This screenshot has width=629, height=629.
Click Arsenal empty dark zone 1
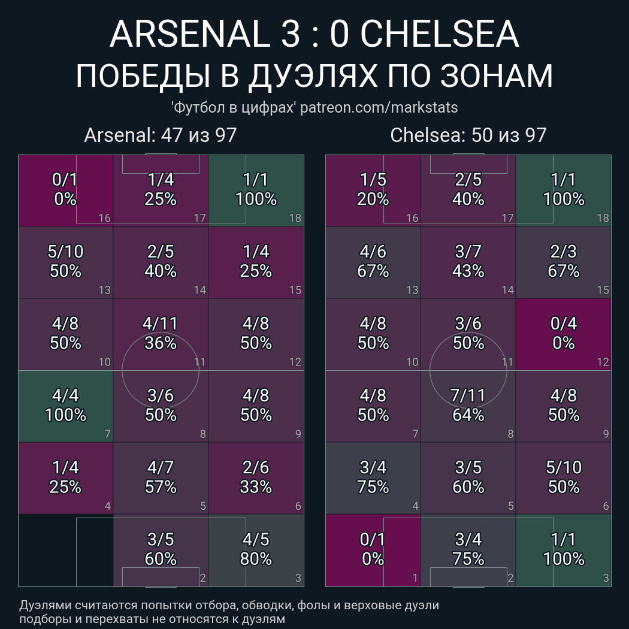[66, 551]
